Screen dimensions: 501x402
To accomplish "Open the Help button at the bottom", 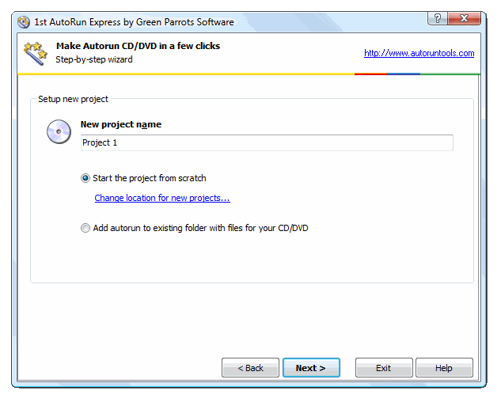I will (444, 368).
